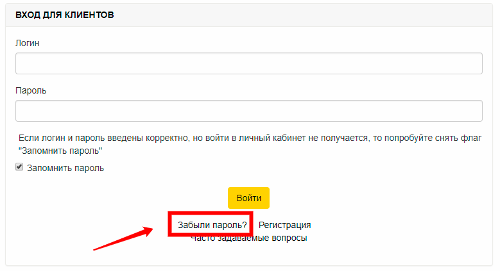
Task: Click the gray header bar right of the heading
Action: [x=303, y=15]
